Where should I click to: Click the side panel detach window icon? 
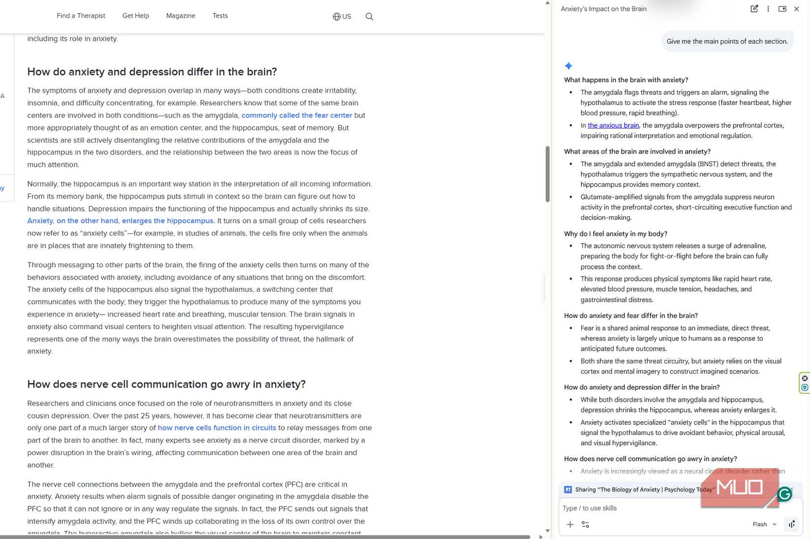(783, 9)
